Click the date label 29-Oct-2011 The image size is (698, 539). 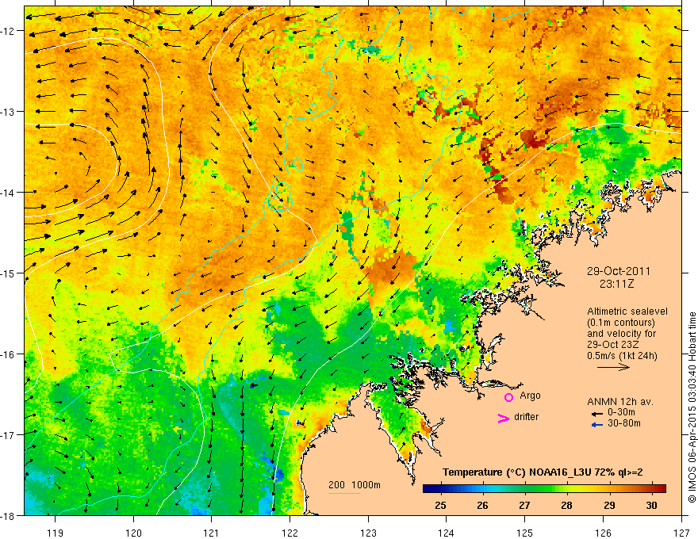619,271
